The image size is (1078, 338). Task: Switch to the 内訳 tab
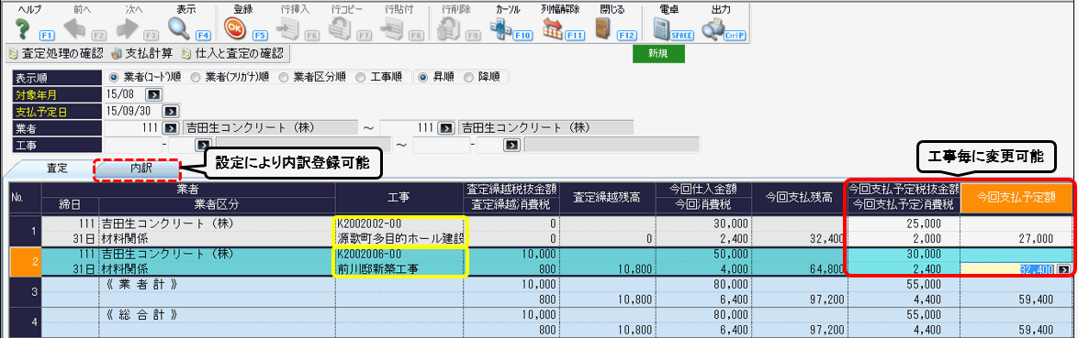click(x=137, y=169)
